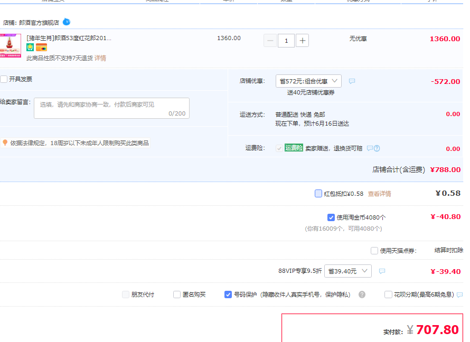Viewport: 470px width, 342px height.
Task: Click the green 运费险 badge
Action: [x=294, y=148]
